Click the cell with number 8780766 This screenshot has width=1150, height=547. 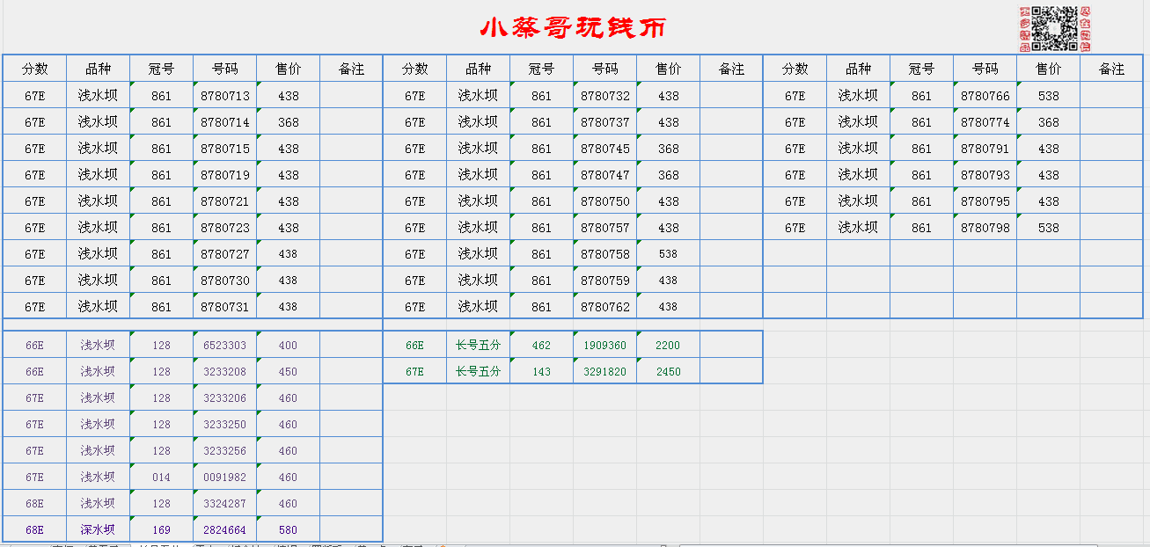point(985,96)
